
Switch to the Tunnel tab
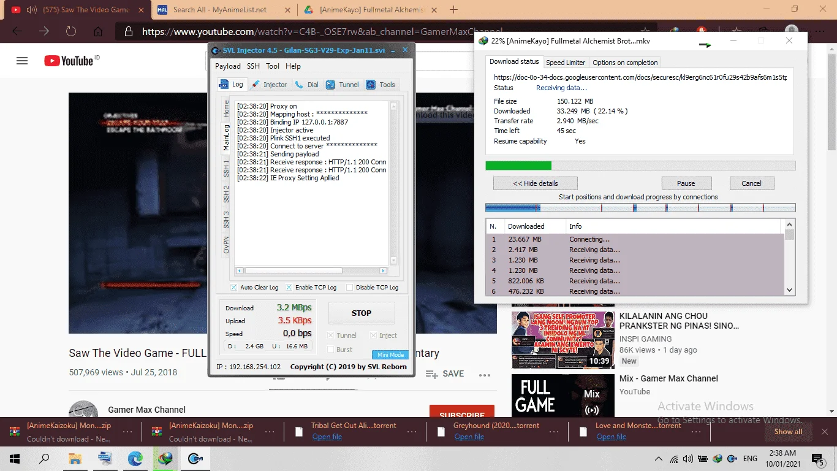point(343,85)
